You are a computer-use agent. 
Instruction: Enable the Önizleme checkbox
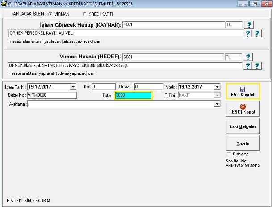(x=228, y=154)
